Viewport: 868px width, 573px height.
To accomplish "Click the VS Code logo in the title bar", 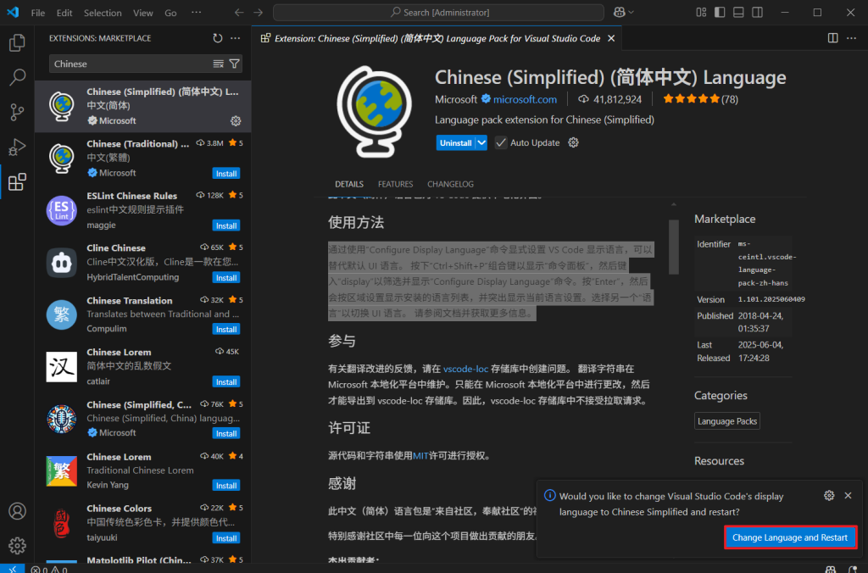I will 13,12.
